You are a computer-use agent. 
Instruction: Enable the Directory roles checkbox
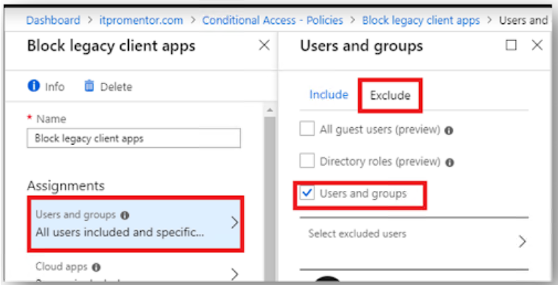307,161
